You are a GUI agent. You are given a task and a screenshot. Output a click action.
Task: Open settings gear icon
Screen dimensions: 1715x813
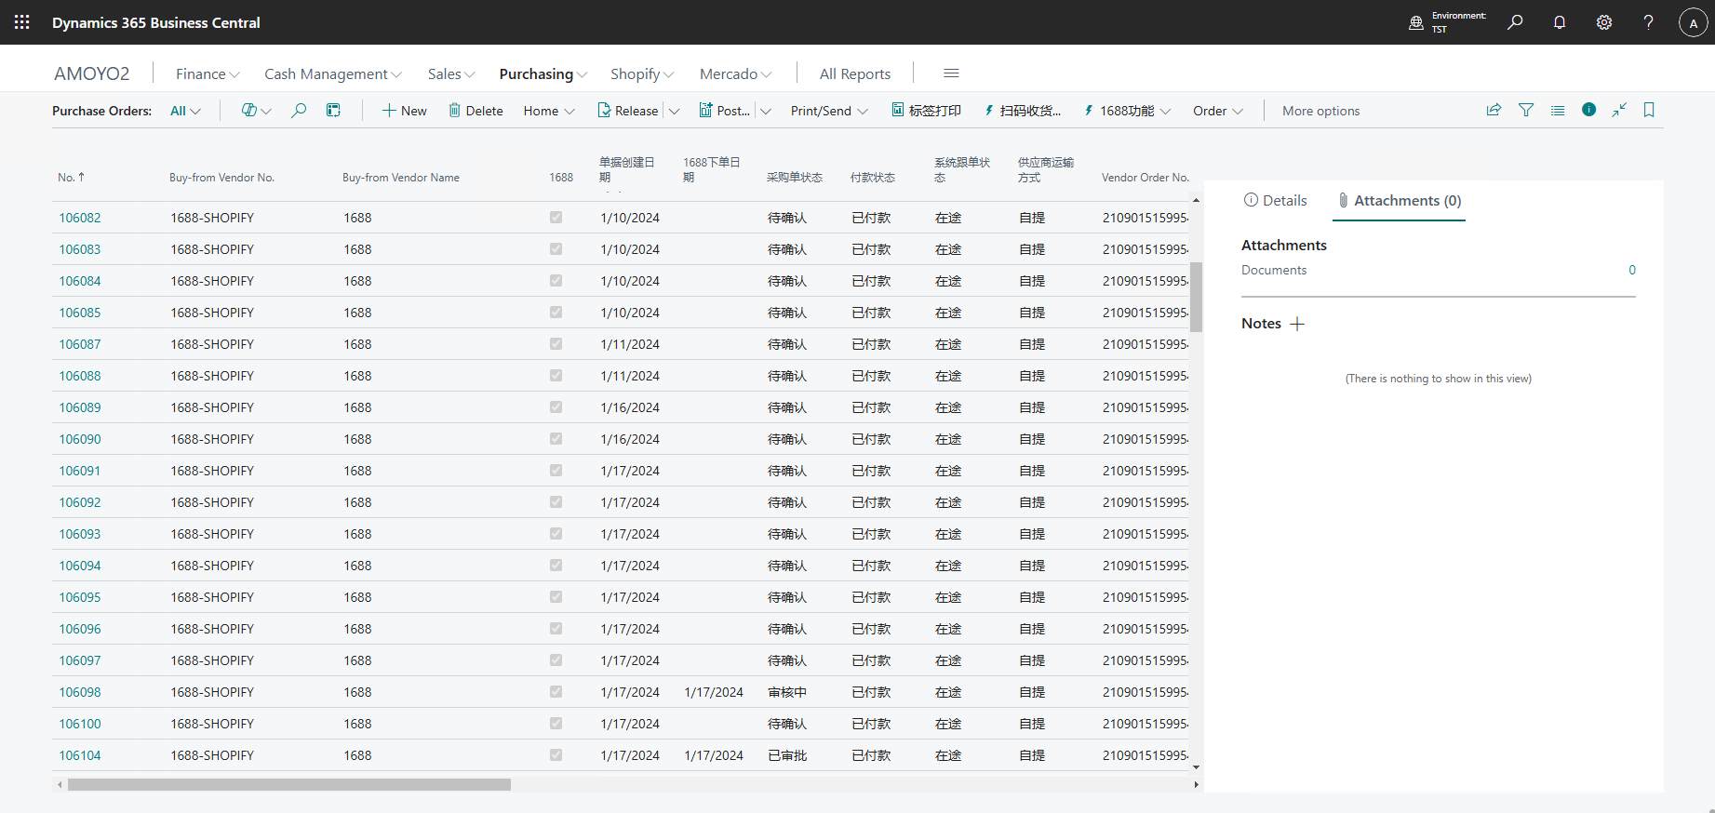[x=1604, y=22]
